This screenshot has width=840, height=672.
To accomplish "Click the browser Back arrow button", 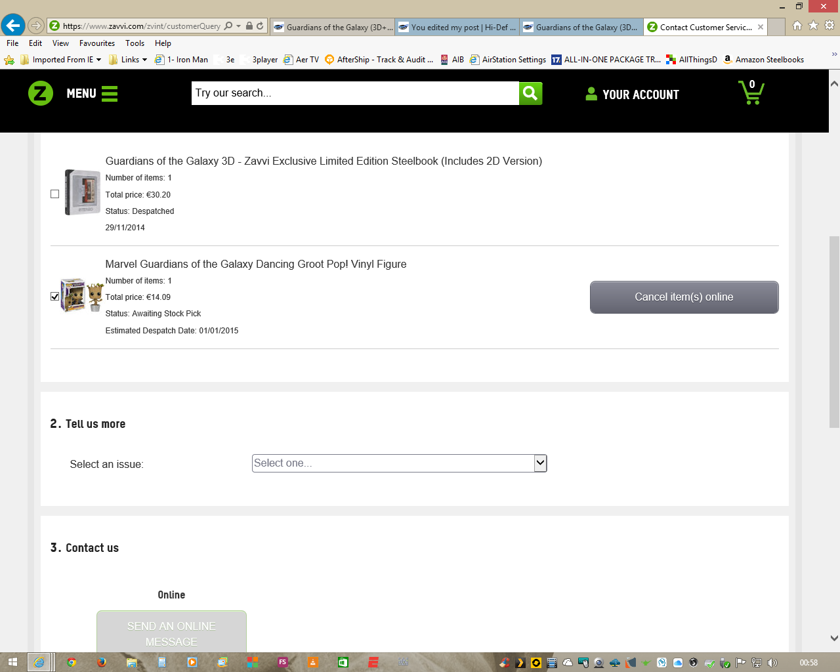I will click(13, 26).
